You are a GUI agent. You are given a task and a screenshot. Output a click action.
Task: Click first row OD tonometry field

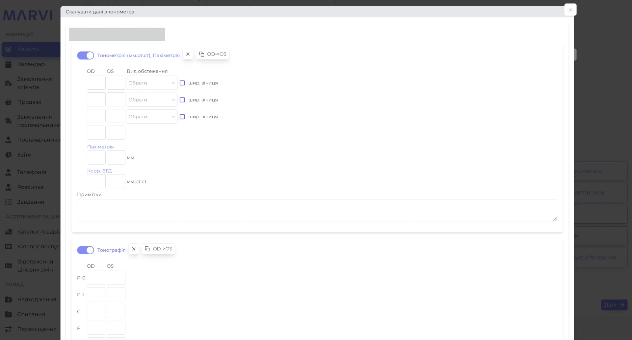tap(96, 83)
